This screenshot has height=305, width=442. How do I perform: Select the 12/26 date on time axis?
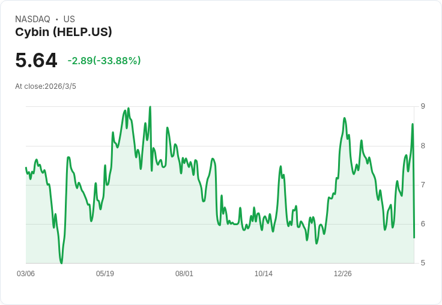[343, 274]
